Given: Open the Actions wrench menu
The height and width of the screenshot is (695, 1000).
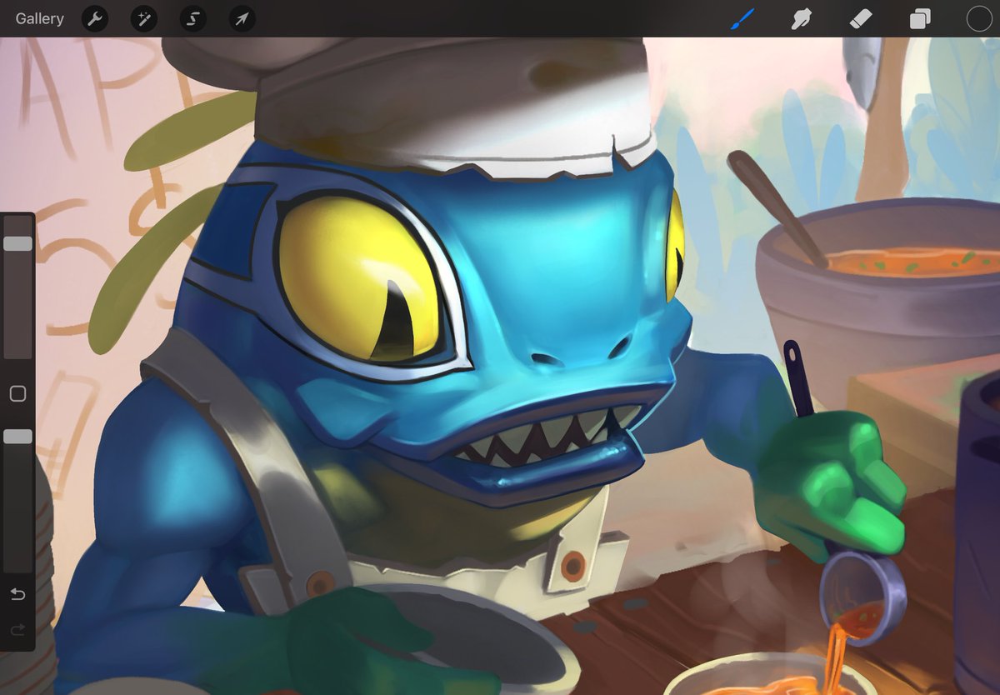Looking at the screenshot, I should (95, 18).
